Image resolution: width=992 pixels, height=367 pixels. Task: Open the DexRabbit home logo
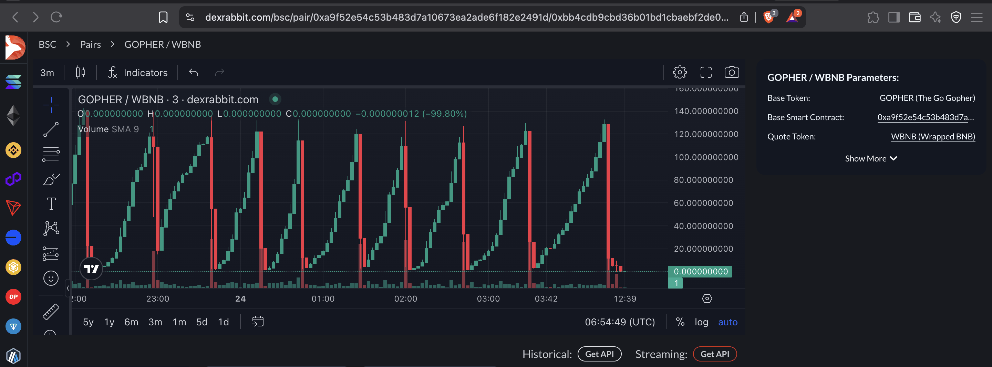(x=14, y=48)
